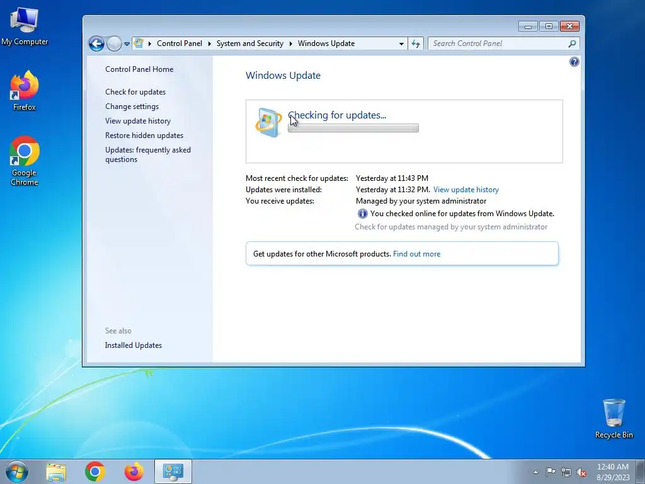
Task: Click the Windows Update shield icon
Action: [268, 123]
